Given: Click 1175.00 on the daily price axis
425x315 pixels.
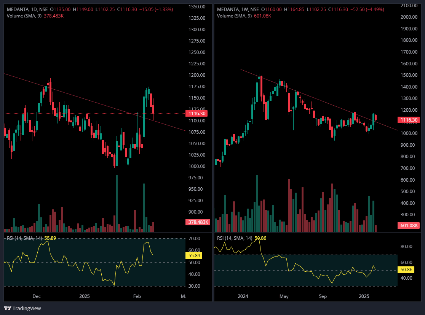Looking at the screenshot, I should click(197, 87).
